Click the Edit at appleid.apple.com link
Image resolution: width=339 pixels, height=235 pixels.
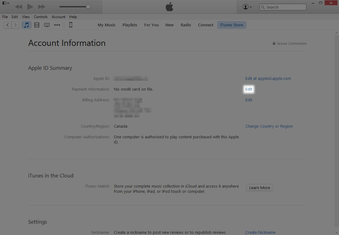pos(268,78)
